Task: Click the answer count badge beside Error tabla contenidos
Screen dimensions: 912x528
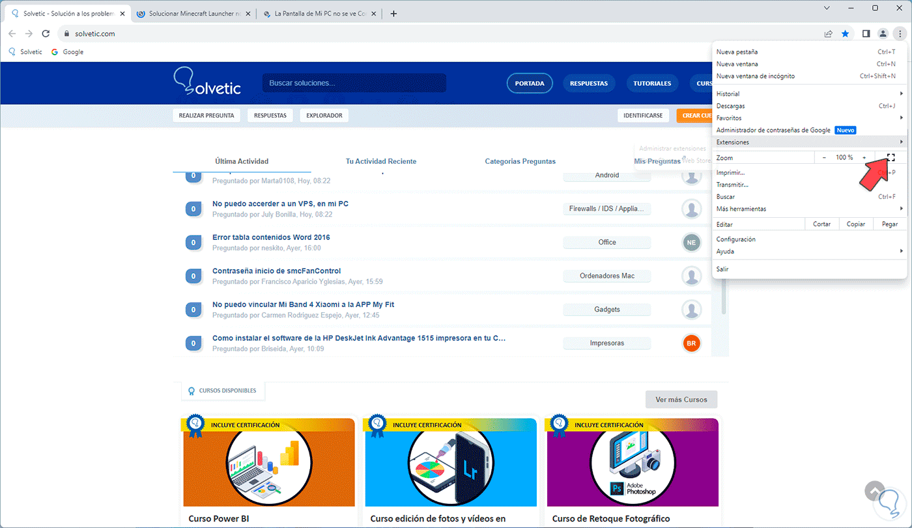Action: [192, 243]
